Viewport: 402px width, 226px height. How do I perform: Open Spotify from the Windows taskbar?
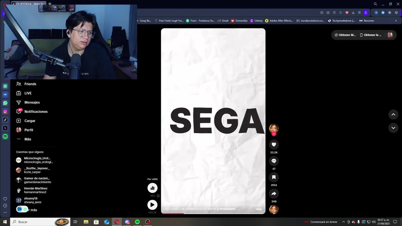137,222
